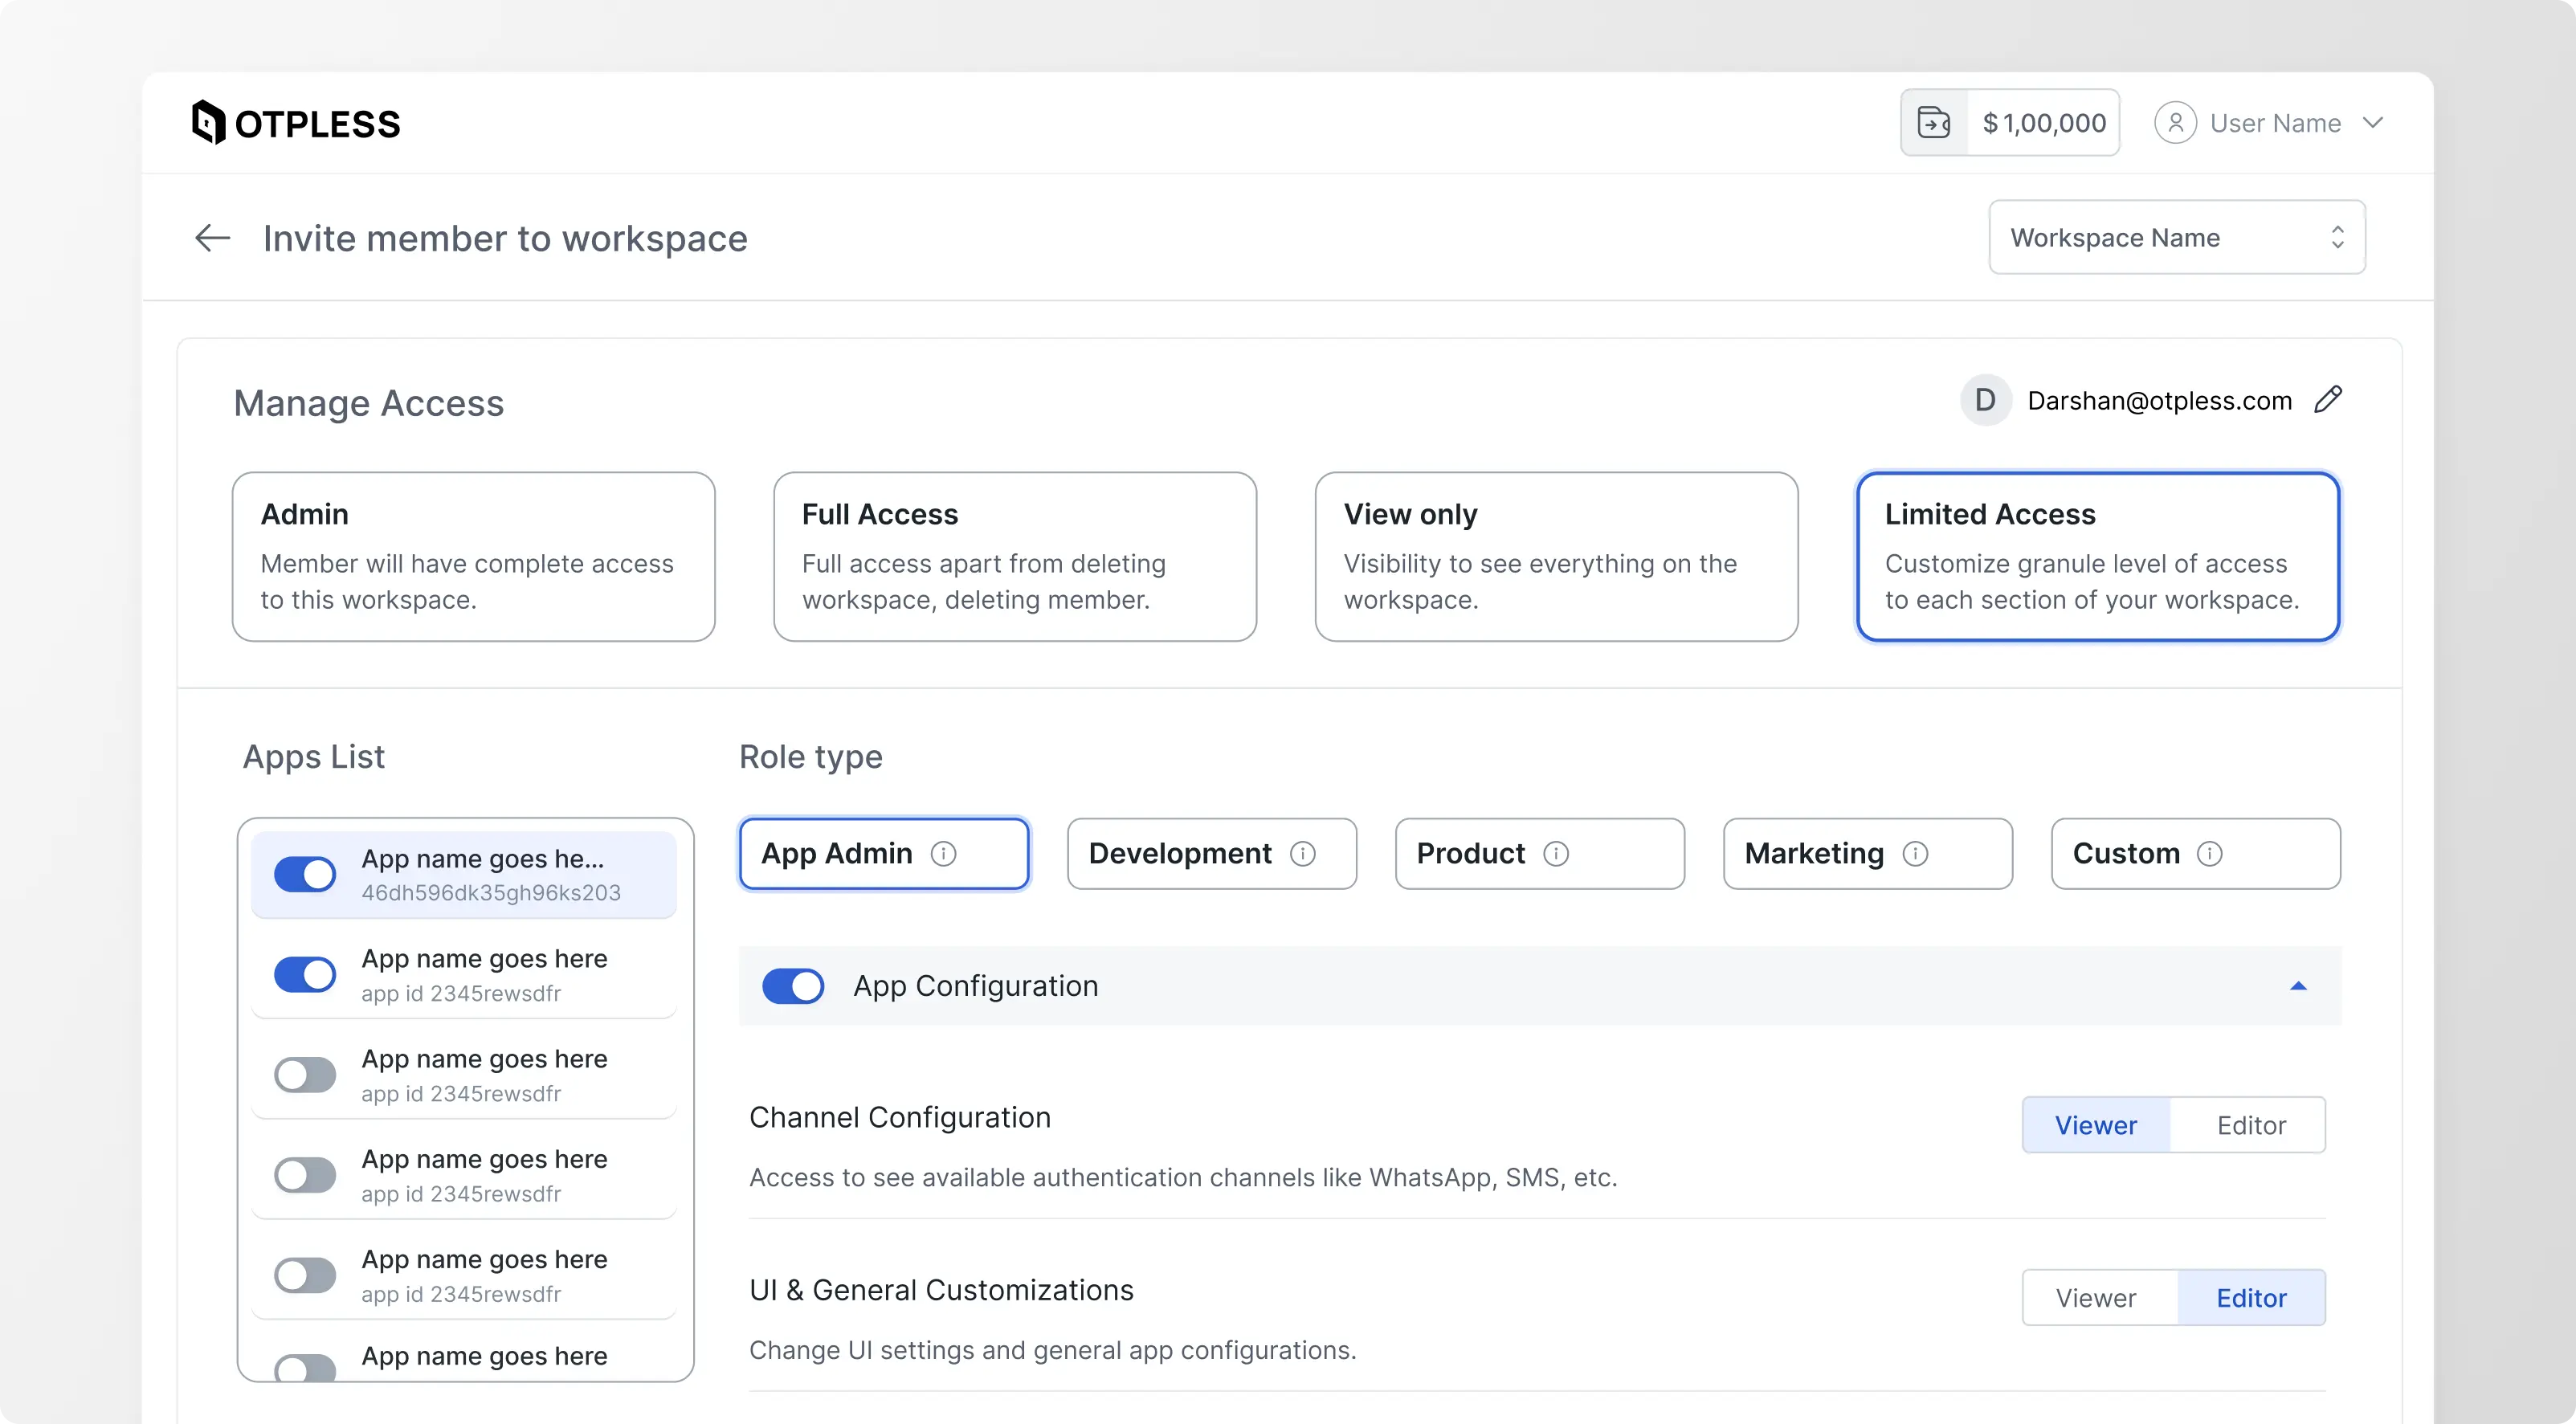Screen dimensions: 2576x1424
Task: Enable the third app toggle in Apps List
Action: coord(304,1074)
